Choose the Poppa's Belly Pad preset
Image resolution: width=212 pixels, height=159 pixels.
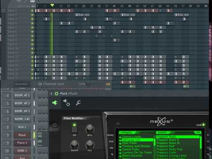pos(170,149)
